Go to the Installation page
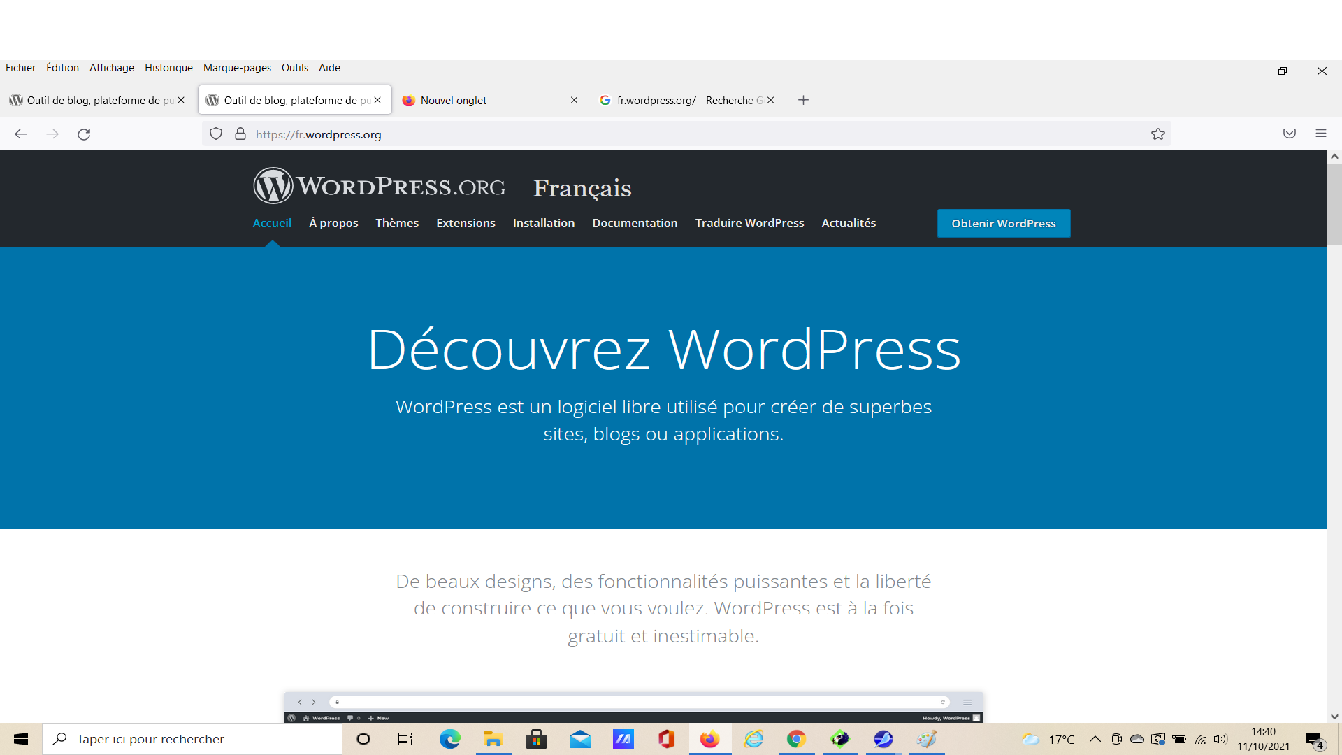This screenshot has width=1342, height=755. pos(544,222)
